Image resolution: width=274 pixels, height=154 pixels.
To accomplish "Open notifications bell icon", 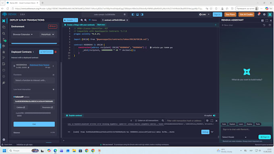I will click(259, 14).
